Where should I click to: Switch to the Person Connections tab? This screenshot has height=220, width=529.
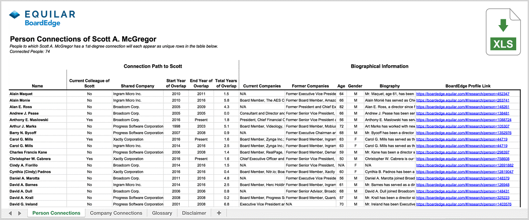[56, 213]
